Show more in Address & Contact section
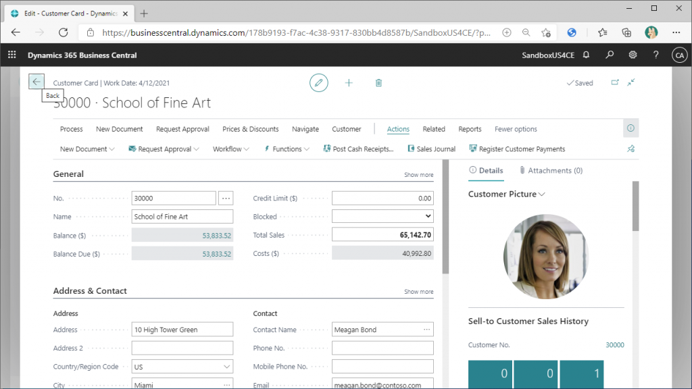This screenshot has height=389, width=692. (419, 292)
